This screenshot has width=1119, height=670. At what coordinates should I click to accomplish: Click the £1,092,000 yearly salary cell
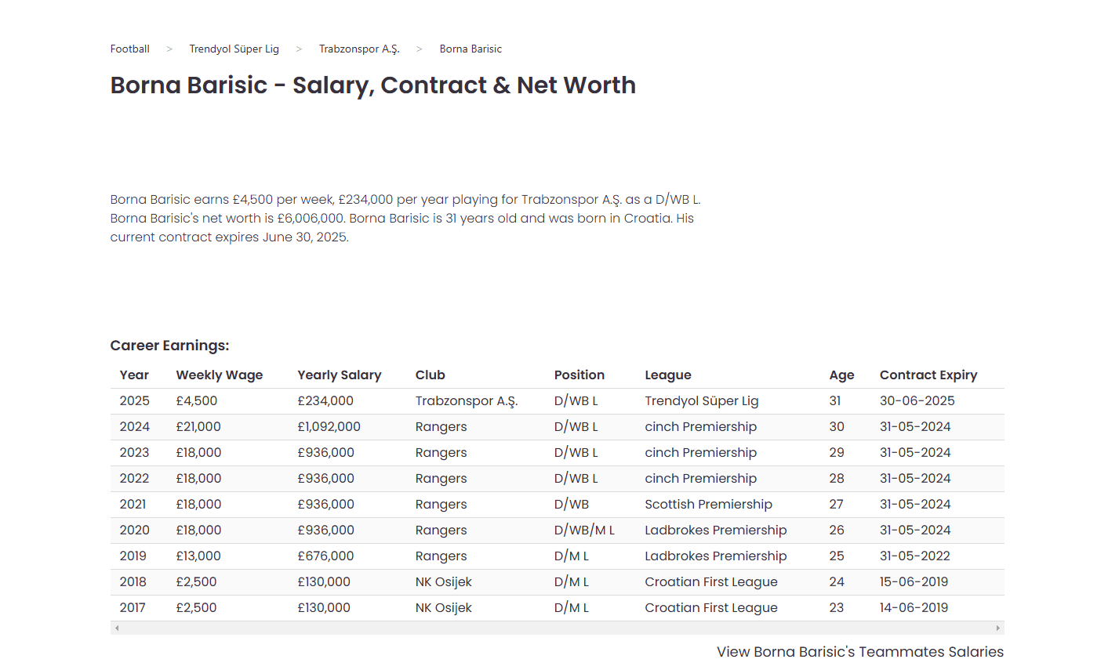click(329, 427)
